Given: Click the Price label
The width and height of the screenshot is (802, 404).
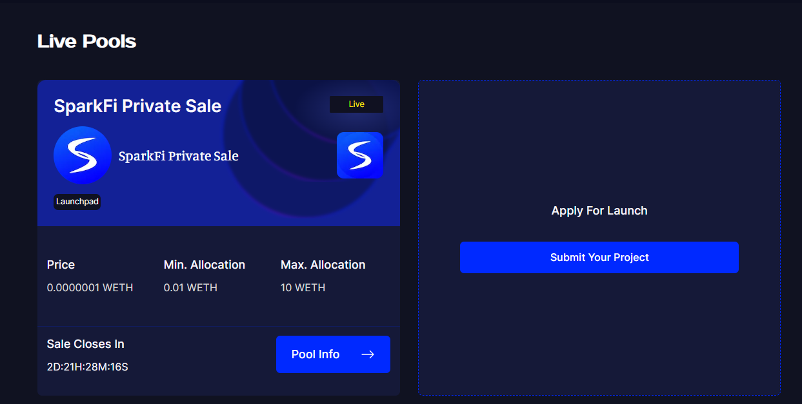Looking at the screenshot, I should pos(61,265).
